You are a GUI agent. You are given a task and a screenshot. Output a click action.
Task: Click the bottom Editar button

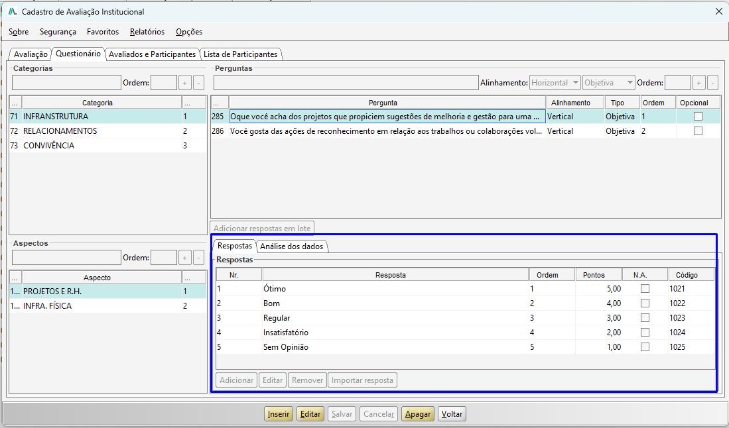310,414
